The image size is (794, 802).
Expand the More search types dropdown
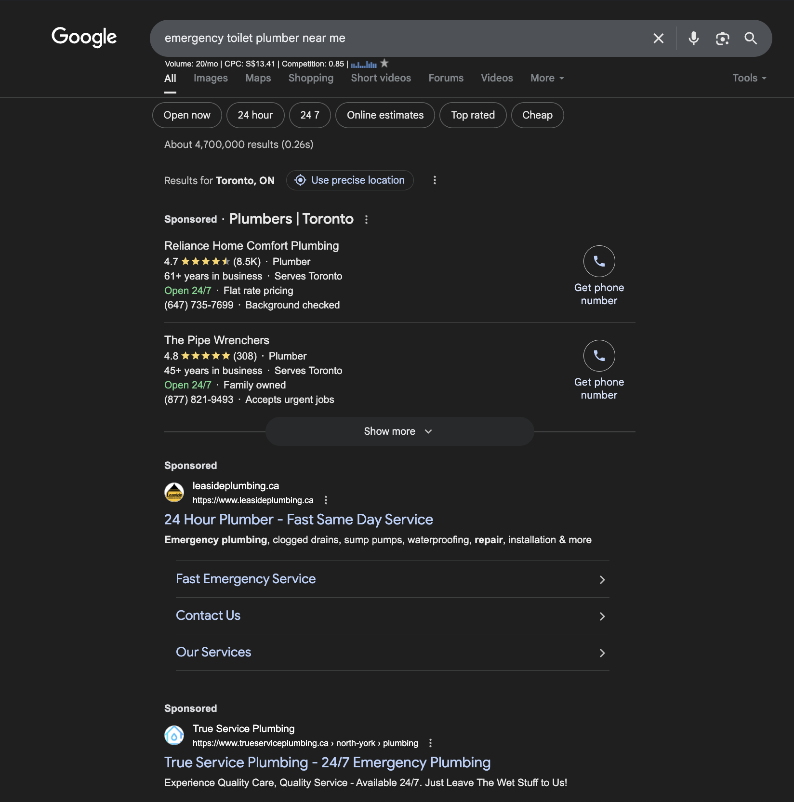[547, 78]
